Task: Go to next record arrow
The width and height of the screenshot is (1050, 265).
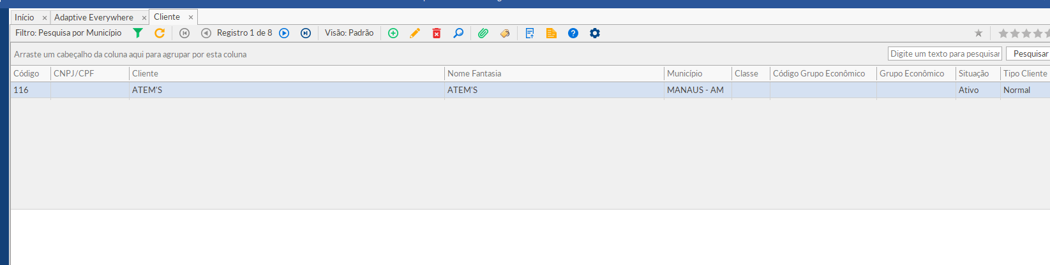Action: tap(285, 33)
